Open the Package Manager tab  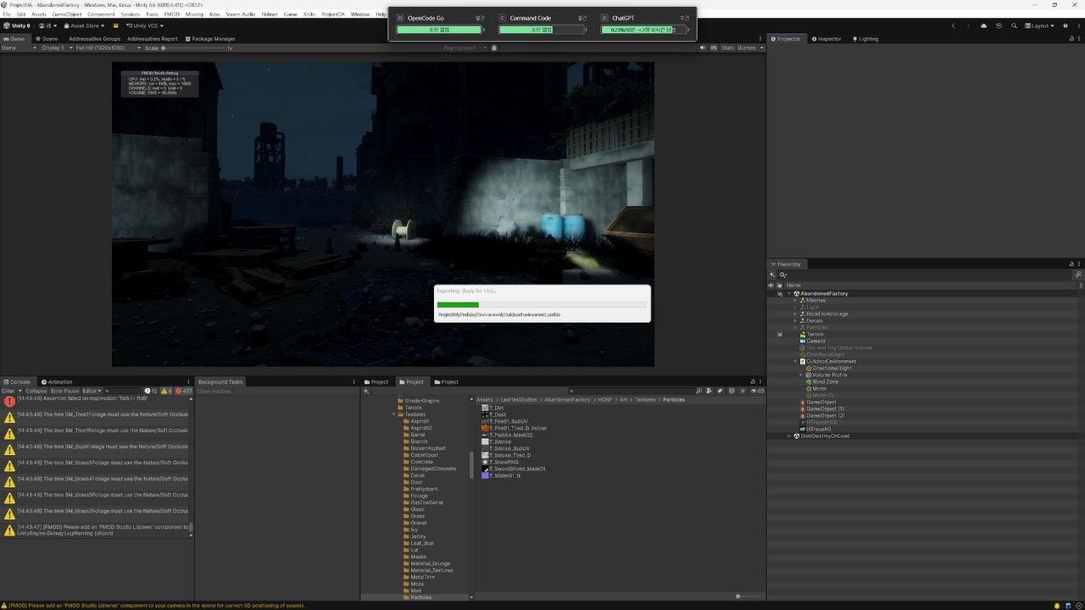click(210, 39)
